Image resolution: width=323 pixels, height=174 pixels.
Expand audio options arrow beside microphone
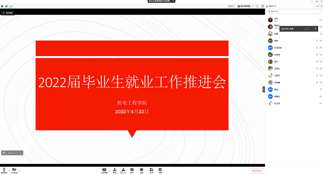point(9,170)
